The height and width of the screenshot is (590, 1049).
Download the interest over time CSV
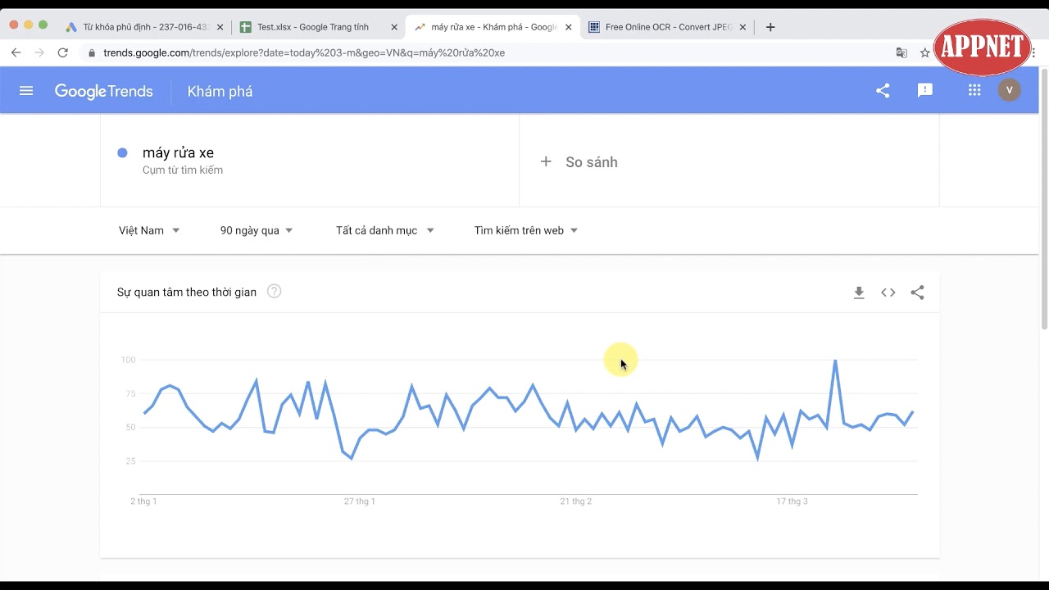pos(859,293)
